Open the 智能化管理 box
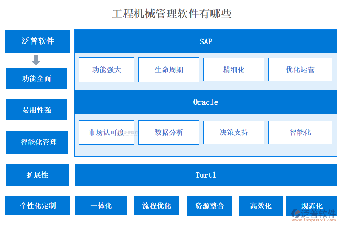The image size is (340, 226). point(37,142)
